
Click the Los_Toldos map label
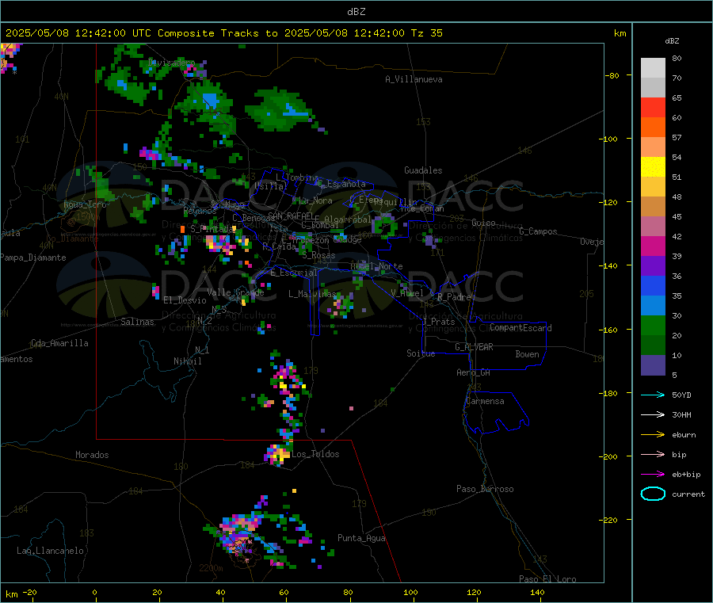pos(315,454)
